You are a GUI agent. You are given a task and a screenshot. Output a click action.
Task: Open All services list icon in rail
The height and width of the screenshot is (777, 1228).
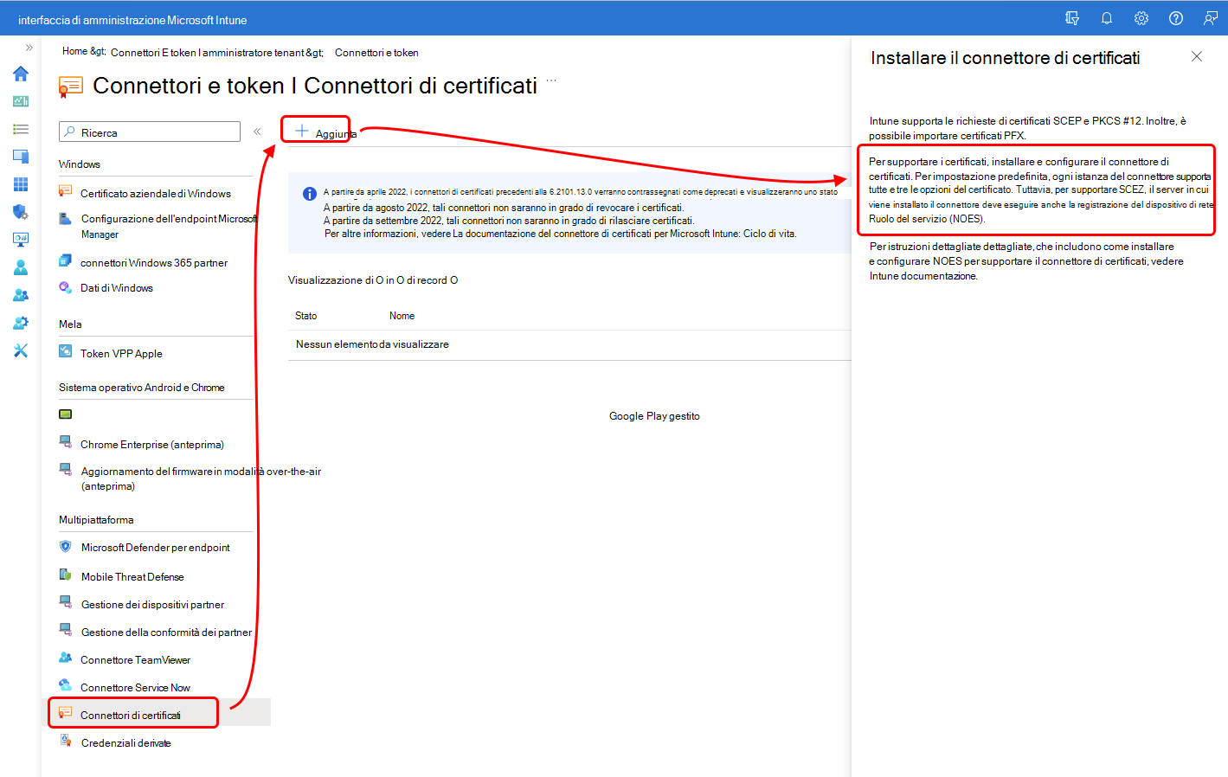tap(21, 129)
